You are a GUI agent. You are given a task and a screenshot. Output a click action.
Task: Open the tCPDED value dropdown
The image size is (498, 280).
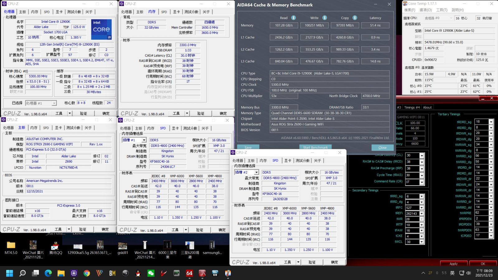491,236
